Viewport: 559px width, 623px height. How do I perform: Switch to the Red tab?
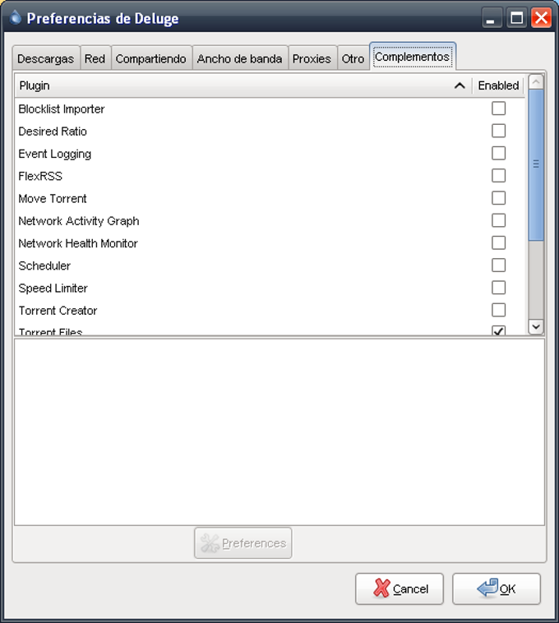[95, 58]
